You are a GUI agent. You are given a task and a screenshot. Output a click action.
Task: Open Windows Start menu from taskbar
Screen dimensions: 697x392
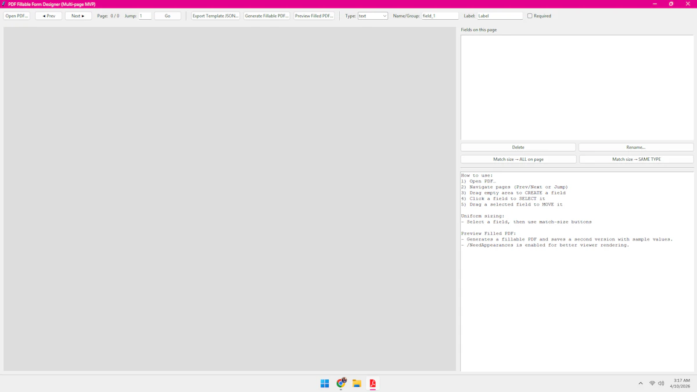coord(324,383)
